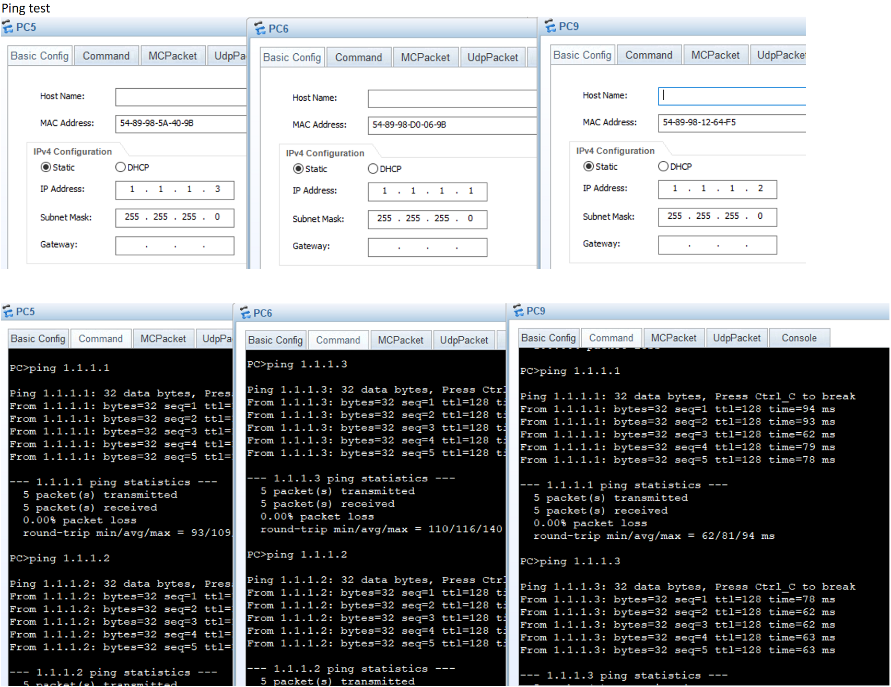Select DHCP radio button in PC9 config
891x687 pixels.
tap(663, 166)
